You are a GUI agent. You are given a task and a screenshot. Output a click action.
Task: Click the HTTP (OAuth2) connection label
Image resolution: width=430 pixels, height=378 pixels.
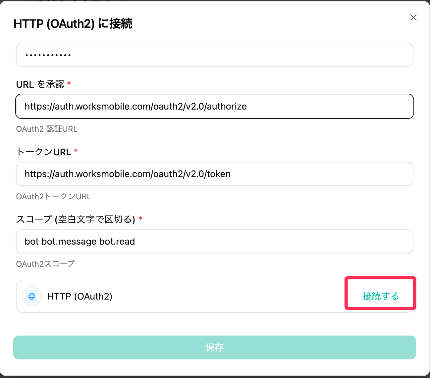coord(80,296)
